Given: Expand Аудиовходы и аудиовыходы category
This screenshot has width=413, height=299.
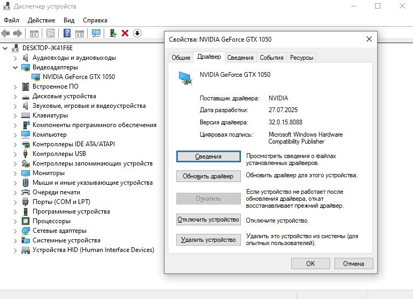Looking at the screenshot, I should [x=15, y=58].
